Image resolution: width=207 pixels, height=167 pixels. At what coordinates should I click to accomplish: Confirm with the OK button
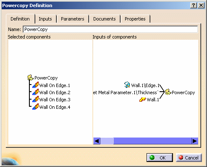[160, 158]
